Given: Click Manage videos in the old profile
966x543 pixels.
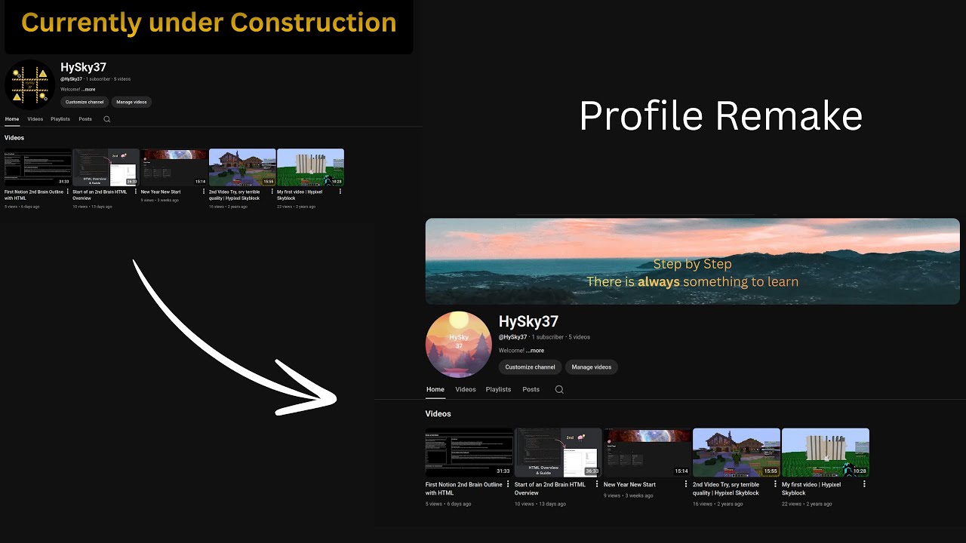Looking at the screenshot, I should click(x=131, y=102).
